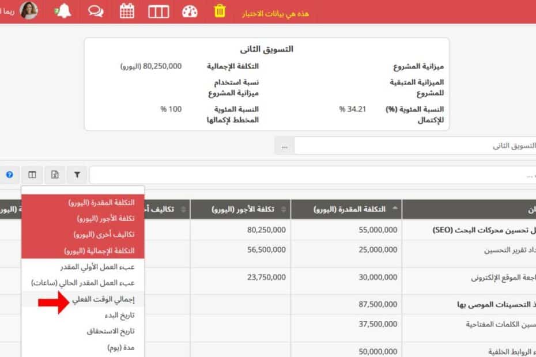
Task: Enable the تاريخ البدء column
Action: coord(84,315)
